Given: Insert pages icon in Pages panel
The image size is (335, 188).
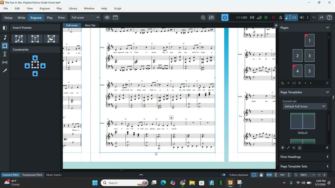Looking at the screenshot, I should coord(283,83).
